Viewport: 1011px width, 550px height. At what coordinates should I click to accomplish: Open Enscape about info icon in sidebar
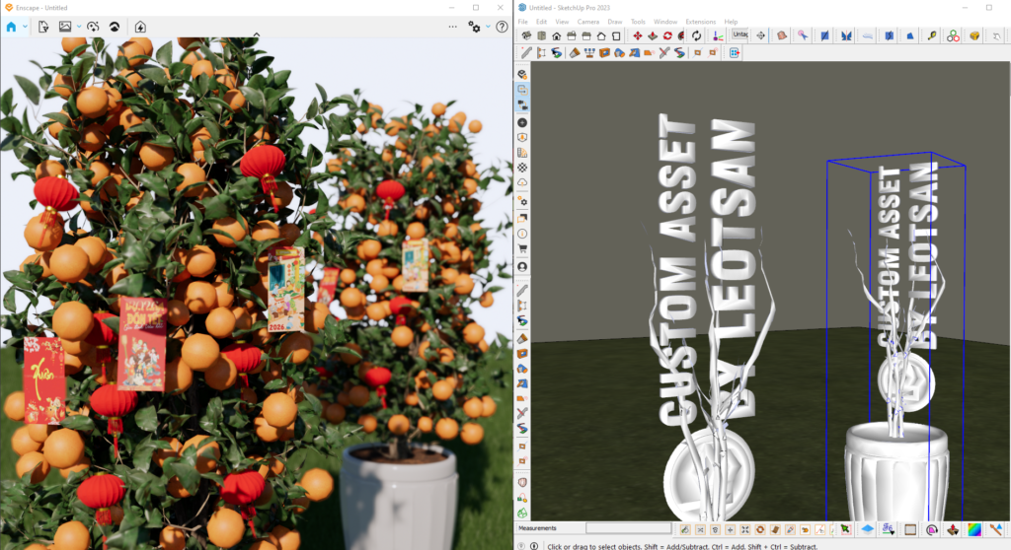pos(522,234)
